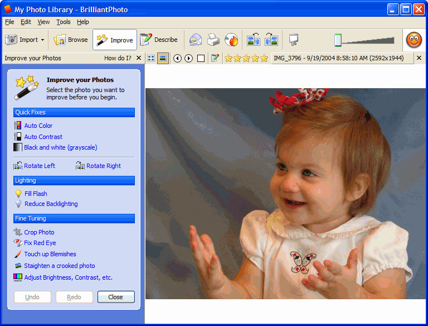Click the Fill Flash link
The width and height of the screenshot is (428, 326).
(x=36, y=194)
